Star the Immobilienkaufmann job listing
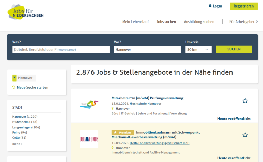The height and width of the screenshot is (162, 263). [245, 135]
